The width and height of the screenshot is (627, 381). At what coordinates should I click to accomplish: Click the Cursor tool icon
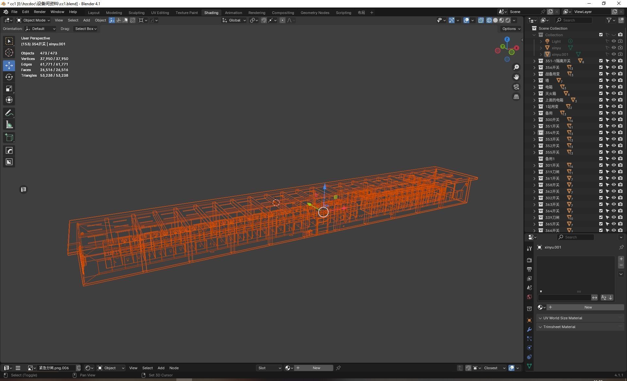[9, 53]
